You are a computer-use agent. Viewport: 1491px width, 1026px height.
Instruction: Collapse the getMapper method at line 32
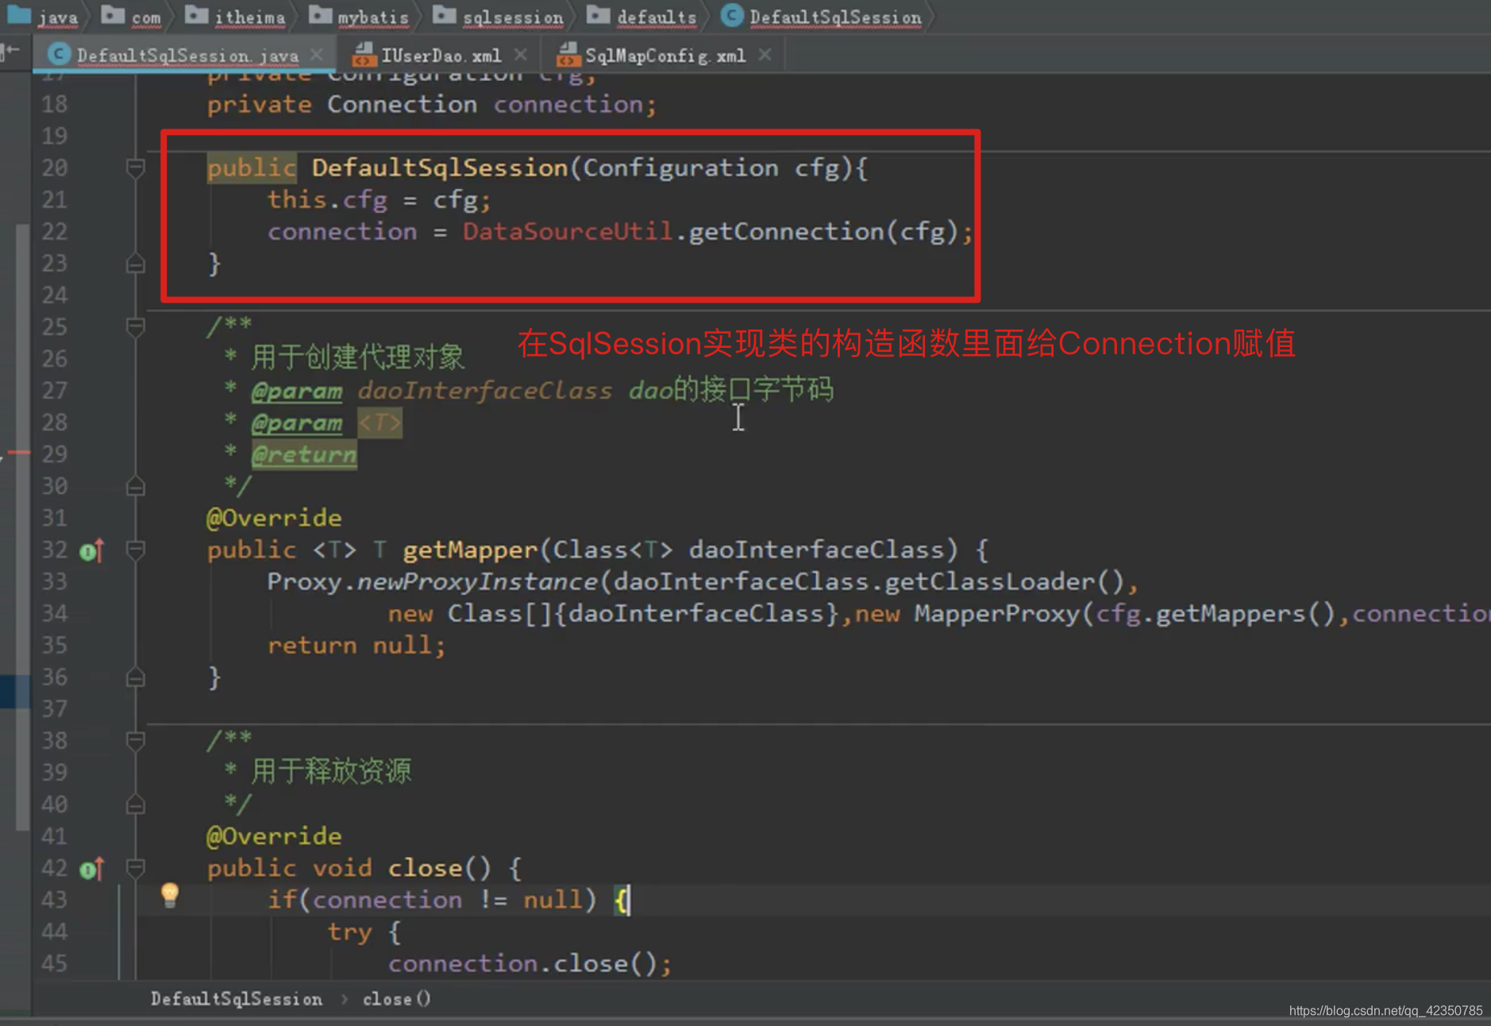136,550
